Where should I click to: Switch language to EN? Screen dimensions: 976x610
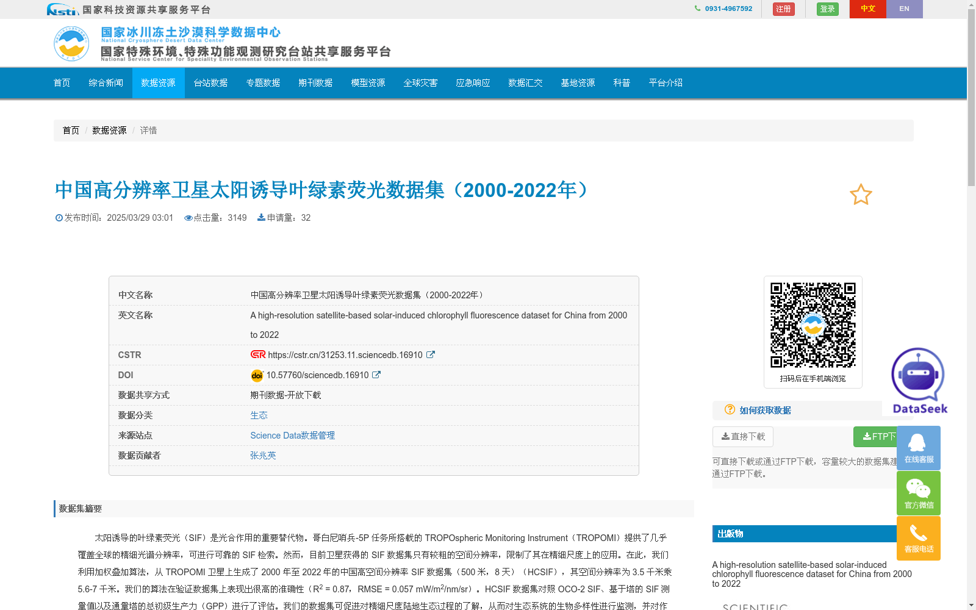[905, 9]
